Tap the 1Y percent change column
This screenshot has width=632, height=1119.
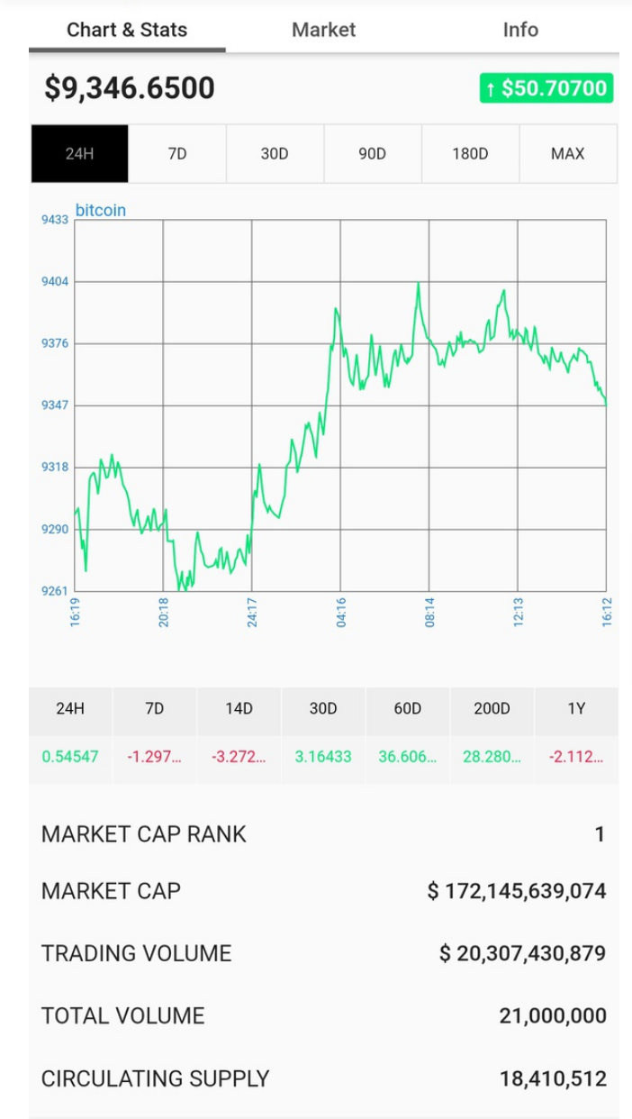[x=576, y=733]
